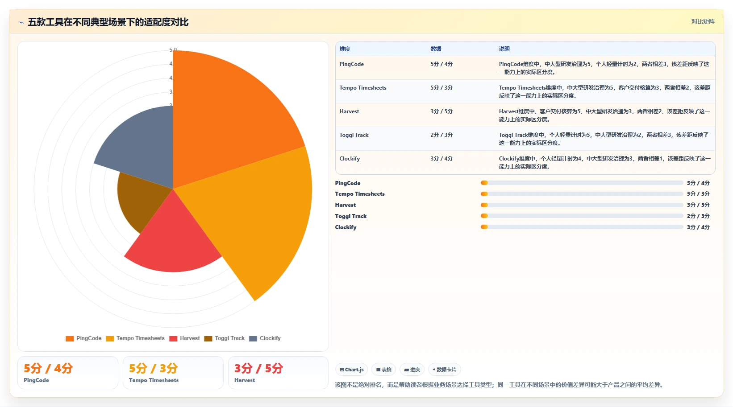733x407 pixels.
Task: Click the 进度 tag chip
Action: pyautogui.click(x=412, y=370)
